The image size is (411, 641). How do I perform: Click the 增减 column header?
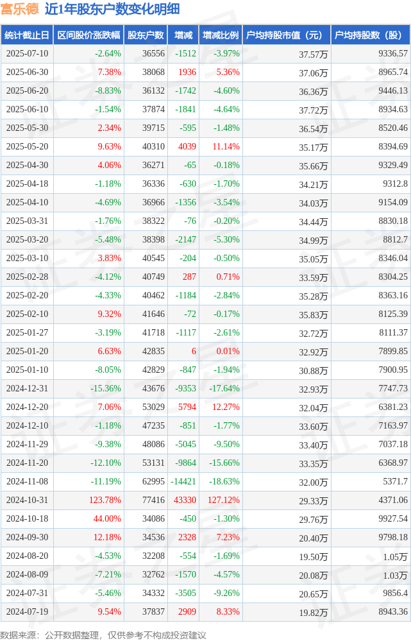point(183,35)
